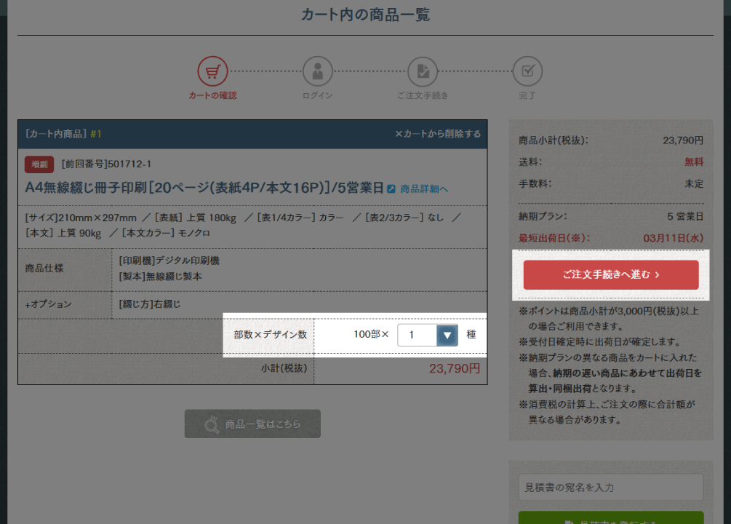Click the 完了 step label
731x524 pixels.
point(527,95)
